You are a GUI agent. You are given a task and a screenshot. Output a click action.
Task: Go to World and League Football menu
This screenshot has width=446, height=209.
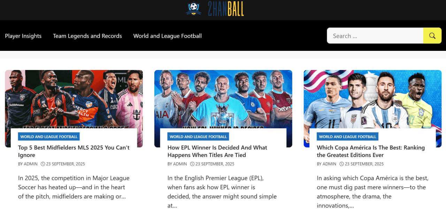pos(168,36)
